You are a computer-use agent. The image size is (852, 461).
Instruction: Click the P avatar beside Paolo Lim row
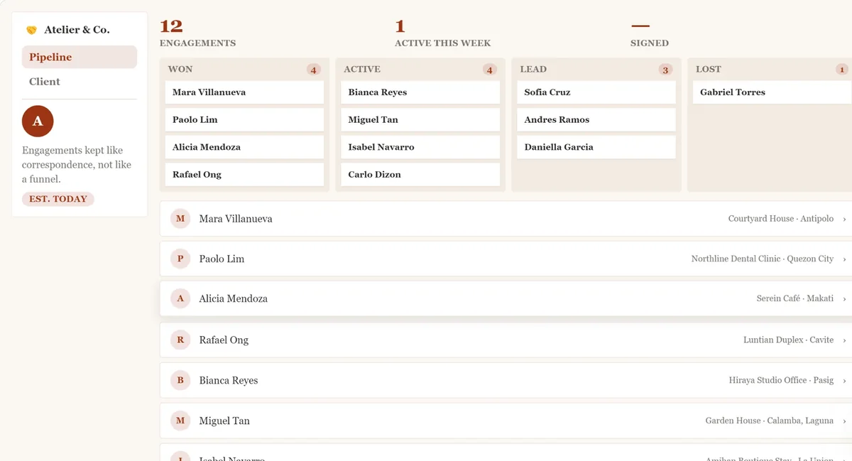point(180,259)
